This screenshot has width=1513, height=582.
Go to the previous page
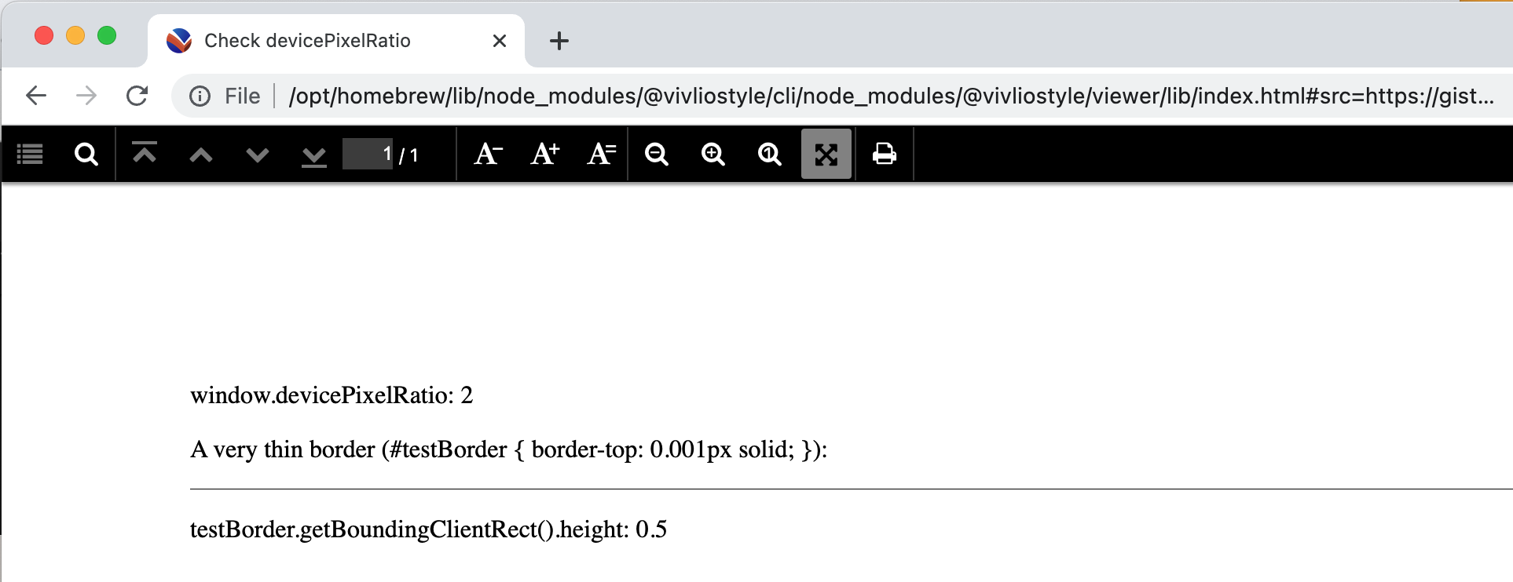tap(201, 154)
